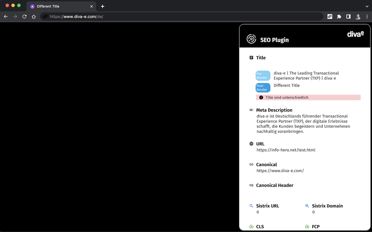Click the meta description paragraph
372x232 pixels.
click(x=303, y=124)
